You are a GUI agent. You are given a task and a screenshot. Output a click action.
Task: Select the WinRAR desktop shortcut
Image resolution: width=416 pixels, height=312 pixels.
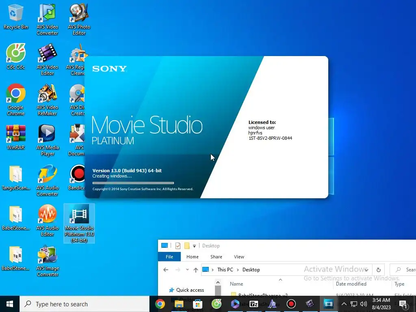click(16, 137)
